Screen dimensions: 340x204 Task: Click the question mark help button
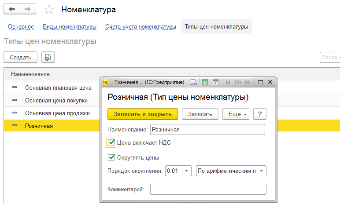[x=260, y=114]
